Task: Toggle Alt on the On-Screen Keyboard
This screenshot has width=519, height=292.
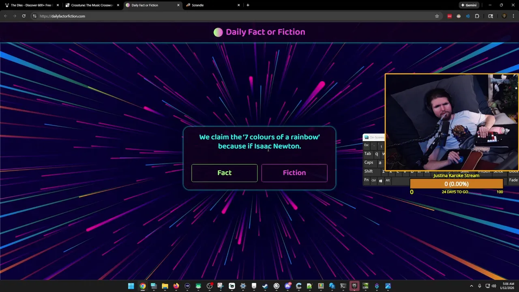Action: point(388,180)
